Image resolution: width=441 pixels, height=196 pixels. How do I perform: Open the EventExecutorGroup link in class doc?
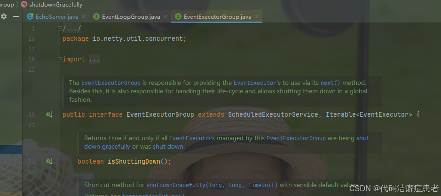(x=111, y=83)
